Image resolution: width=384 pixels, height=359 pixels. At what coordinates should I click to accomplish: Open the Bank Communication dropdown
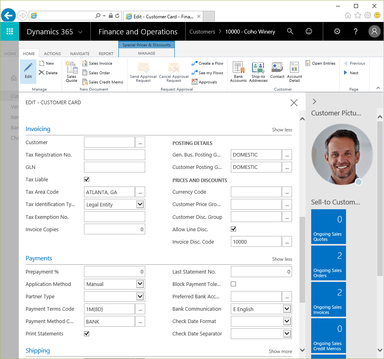click(287, 309)
